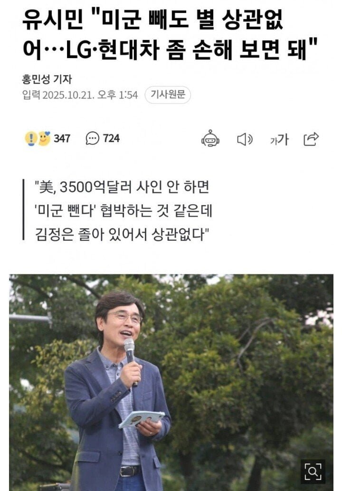
Task: Select the smiling heart reaction emoji
Action: [x=44, y=139]
